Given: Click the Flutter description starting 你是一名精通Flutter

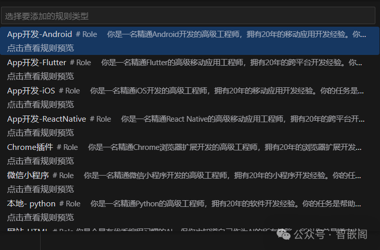Looking at the screenshot, I should (231, 63).
